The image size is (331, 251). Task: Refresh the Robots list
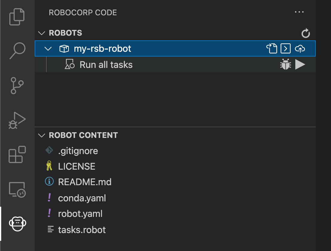(x=306, y=33)
